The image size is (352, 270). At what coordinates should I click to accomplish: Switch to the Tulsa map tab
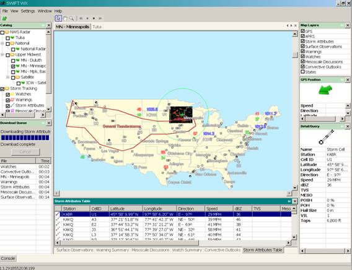point(97,27)
